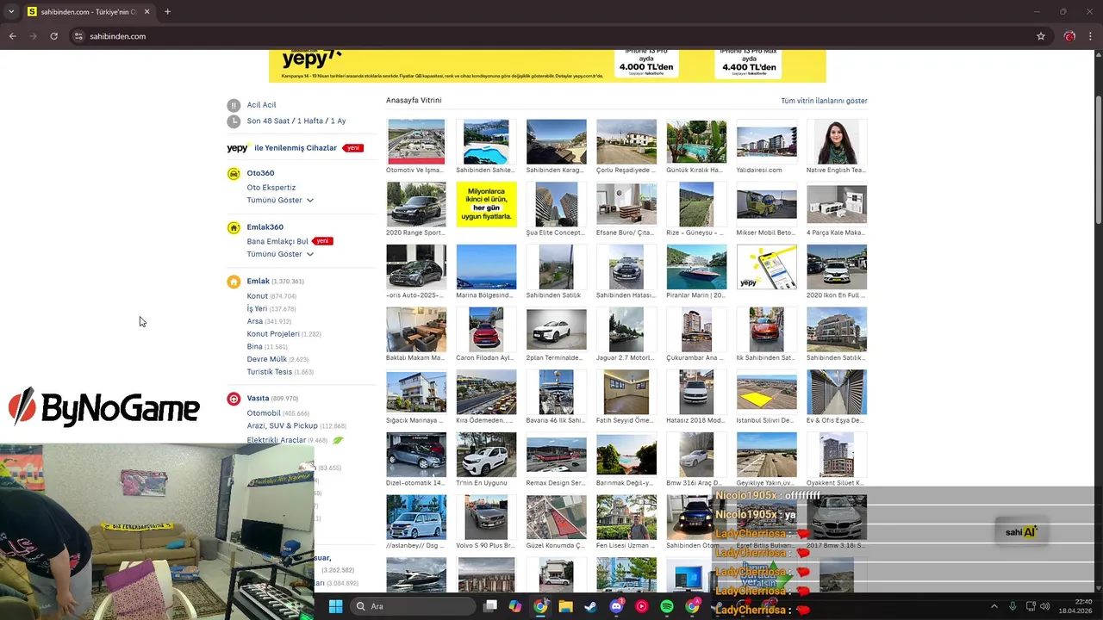
Task: Open the Arsa category
Action: click(254, 321)
